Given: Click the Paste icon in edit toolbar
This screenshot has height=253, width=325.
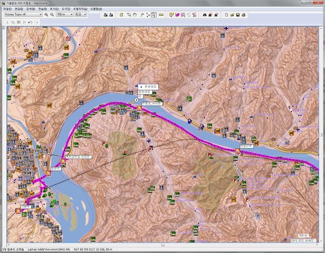Looking at the screenshot, I should tap(19, 22).
